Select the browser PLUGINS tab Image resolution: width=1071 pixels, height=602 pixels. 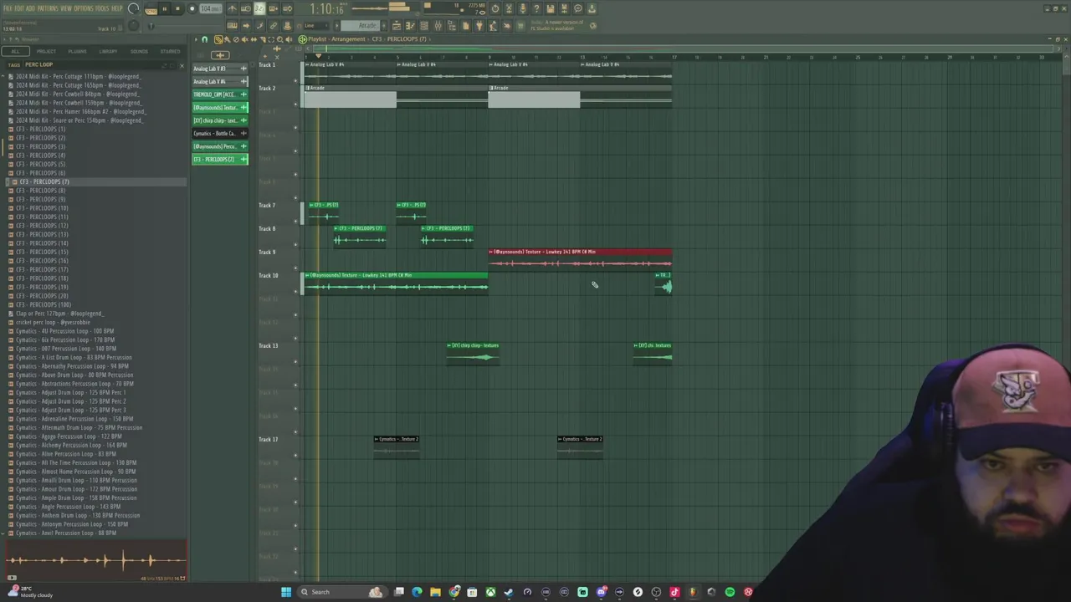77,52
